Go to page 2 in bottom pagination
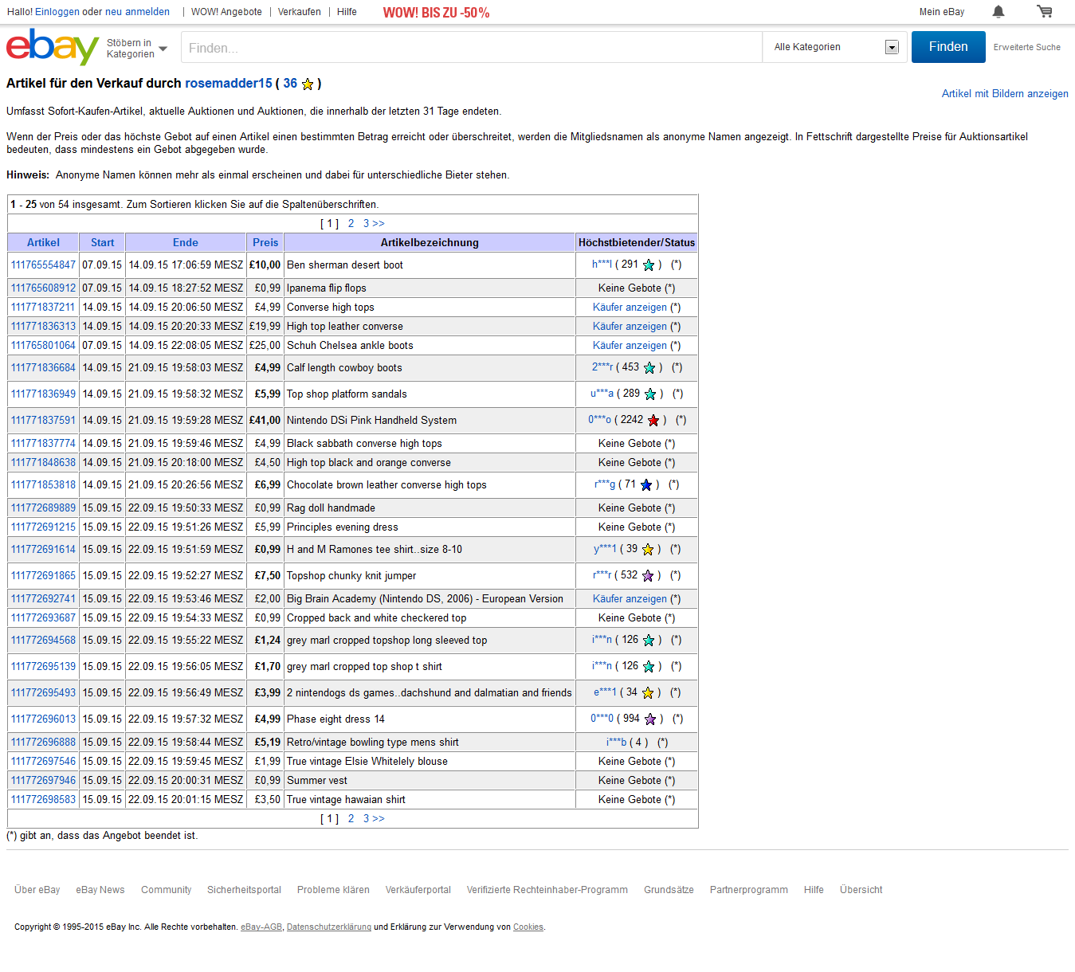 (351, 818)
